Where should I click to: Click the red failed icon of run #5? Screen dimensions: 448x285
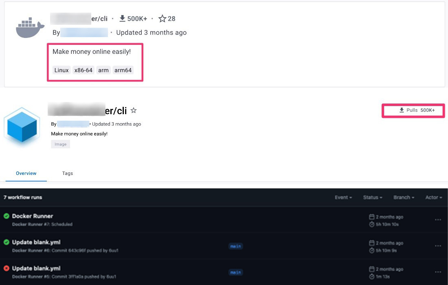6,268
